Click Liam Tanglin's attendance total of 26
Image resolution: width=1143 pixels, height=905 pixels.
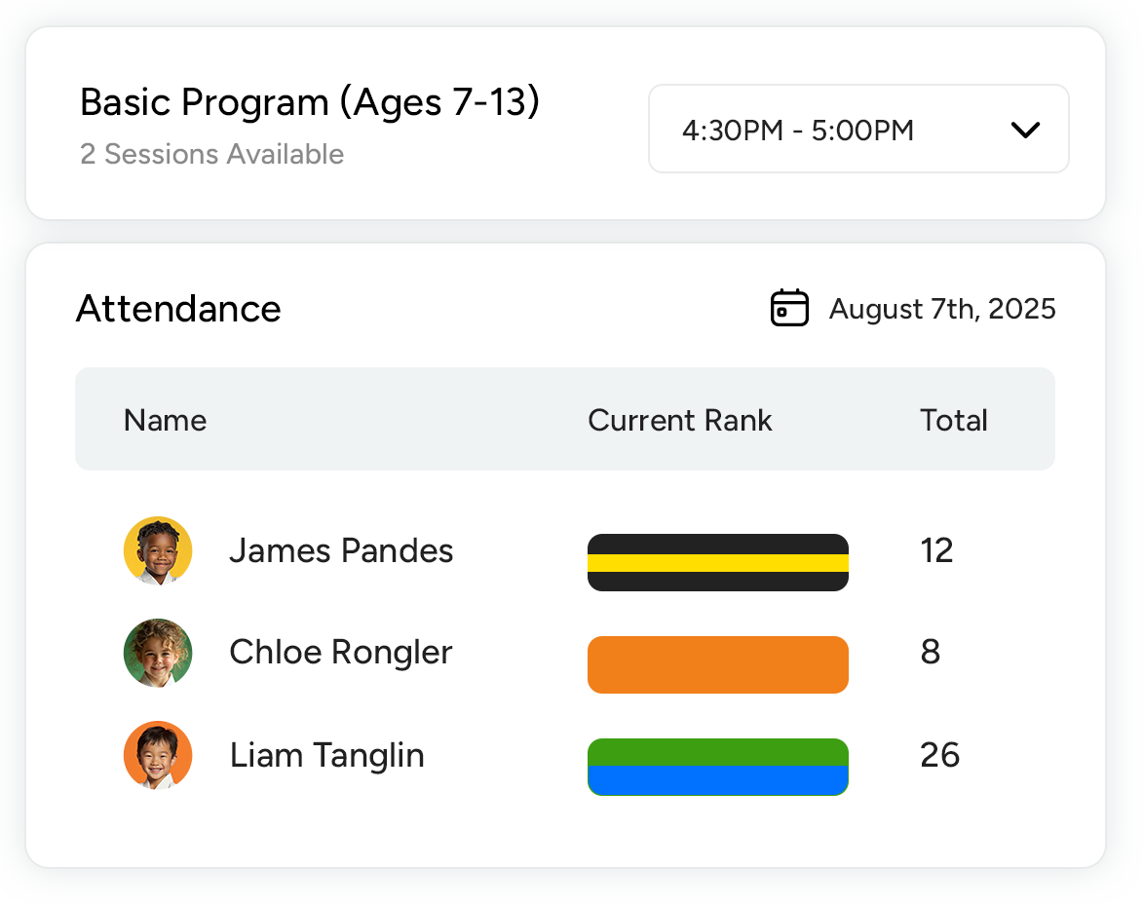939,755
